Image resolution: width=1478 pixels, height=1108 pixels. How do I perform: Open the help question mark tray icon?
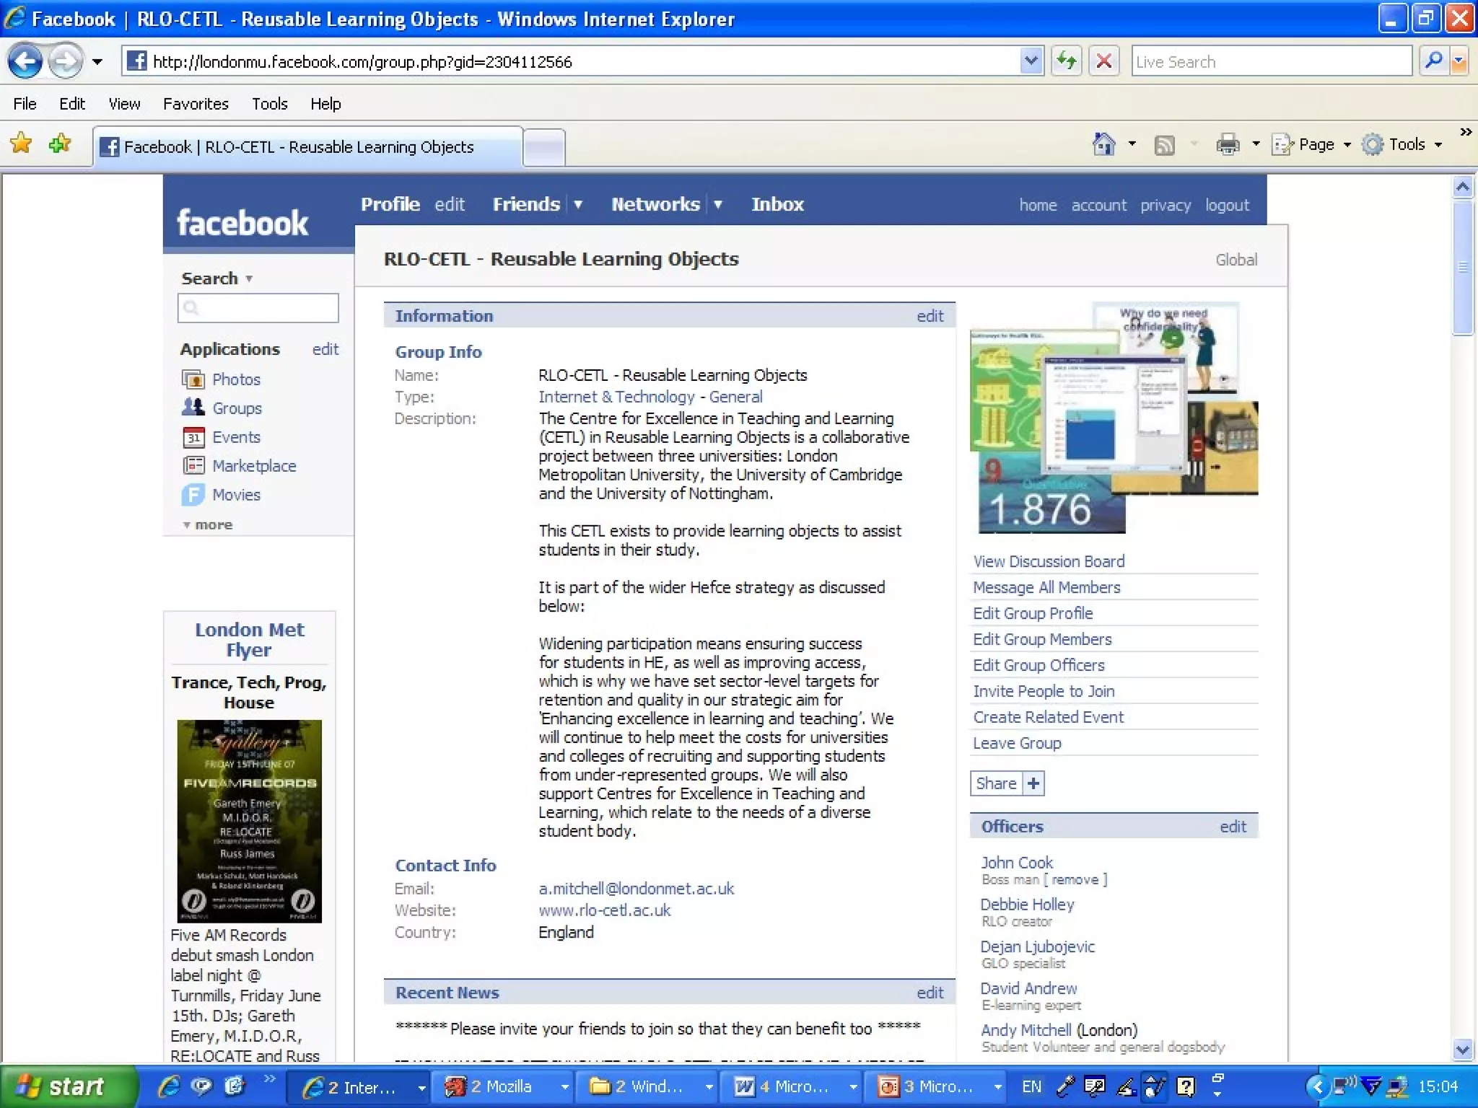tap(1186, 1086)
